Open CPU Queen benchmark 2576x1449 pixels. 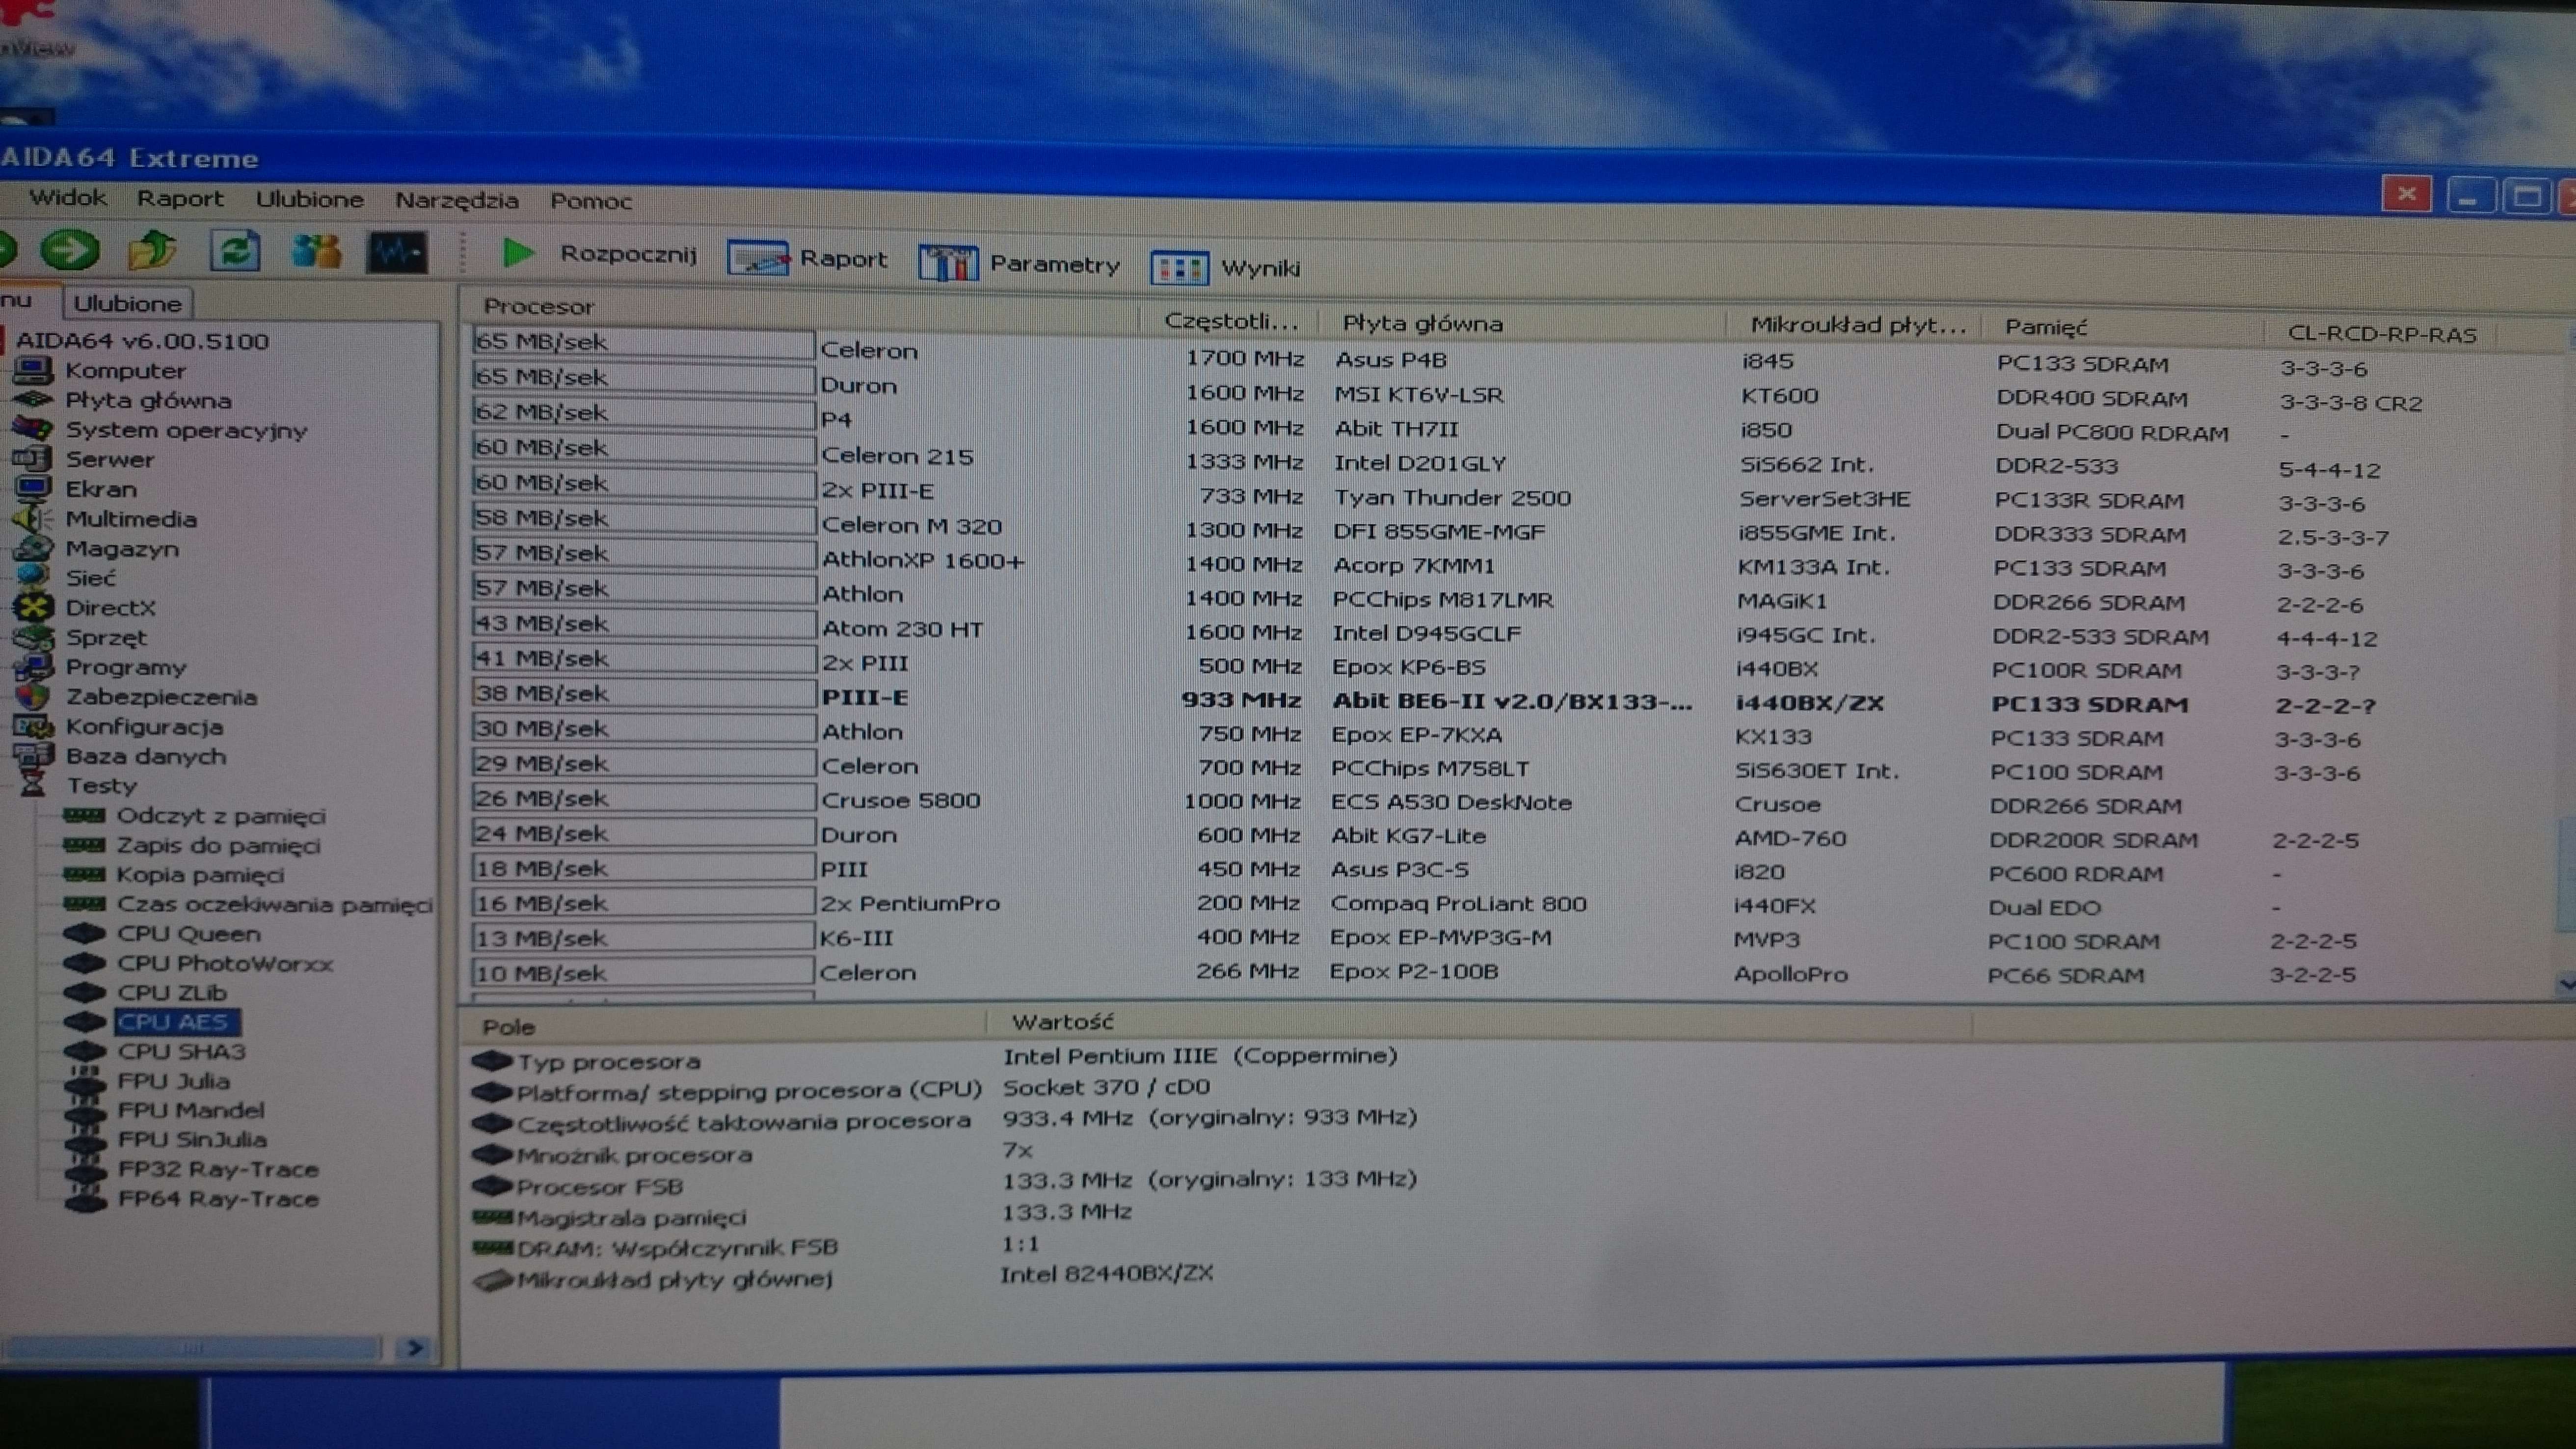pos(188,933)
